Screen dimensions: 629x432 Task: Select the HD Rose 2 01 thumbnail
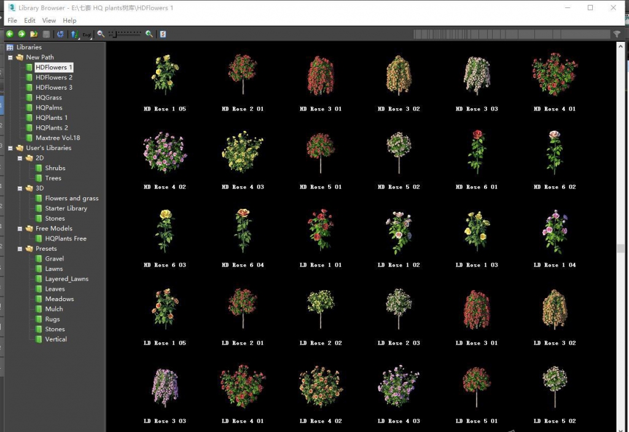(243, 75)
